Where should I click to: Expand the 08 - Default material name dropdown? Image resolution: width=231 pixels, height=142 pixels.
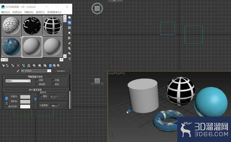point(49,71)
